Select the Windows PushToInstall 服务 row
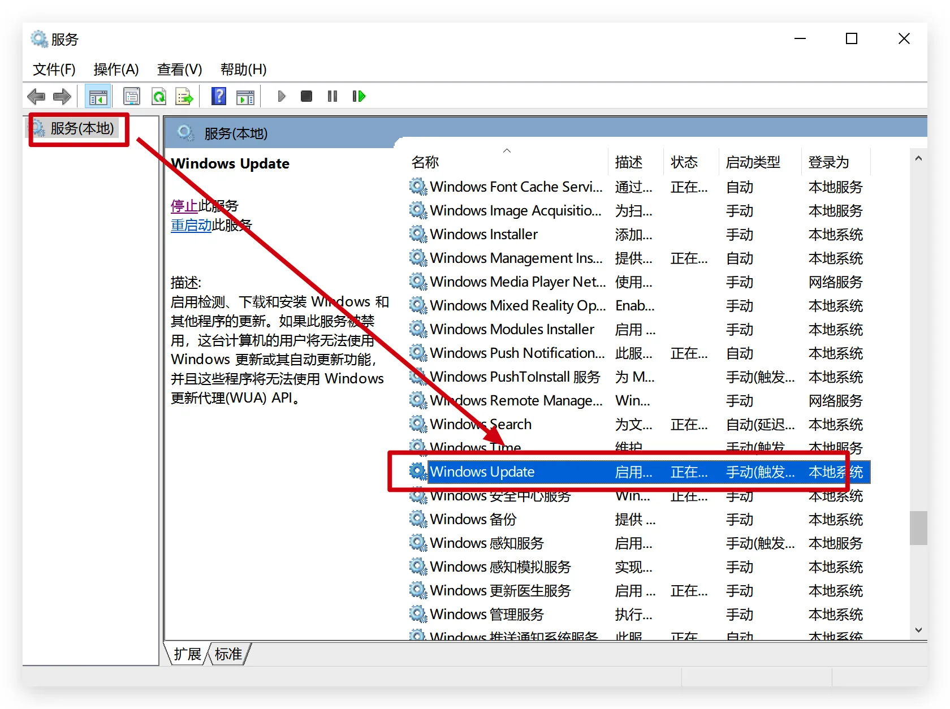 tap(639, 377)
